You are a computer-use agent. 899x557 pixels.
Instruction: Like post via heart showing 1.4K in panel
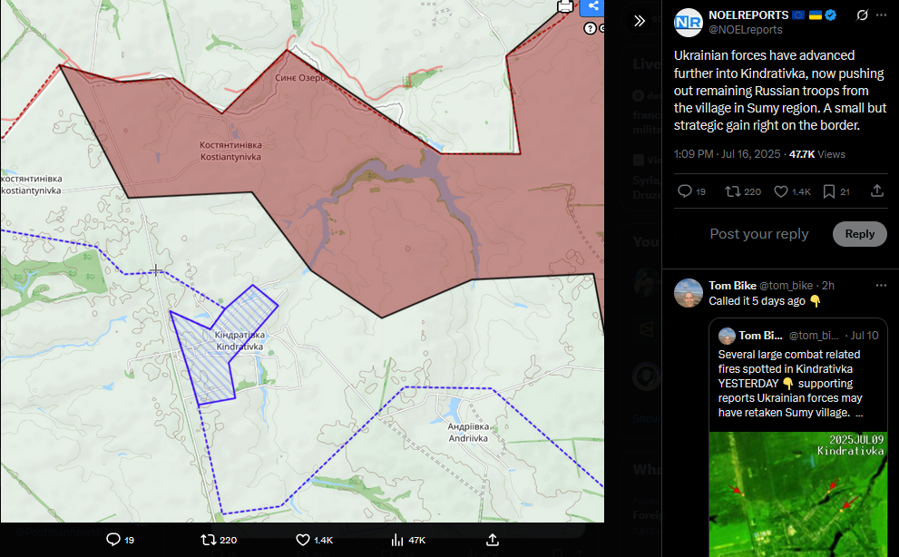point(781,191)
